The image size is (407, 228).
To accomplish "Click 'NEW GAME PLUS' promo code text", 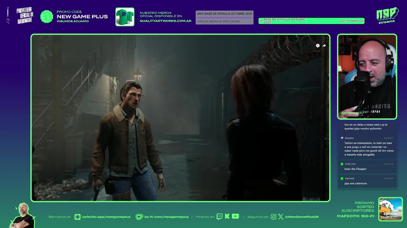I will 82,17.
